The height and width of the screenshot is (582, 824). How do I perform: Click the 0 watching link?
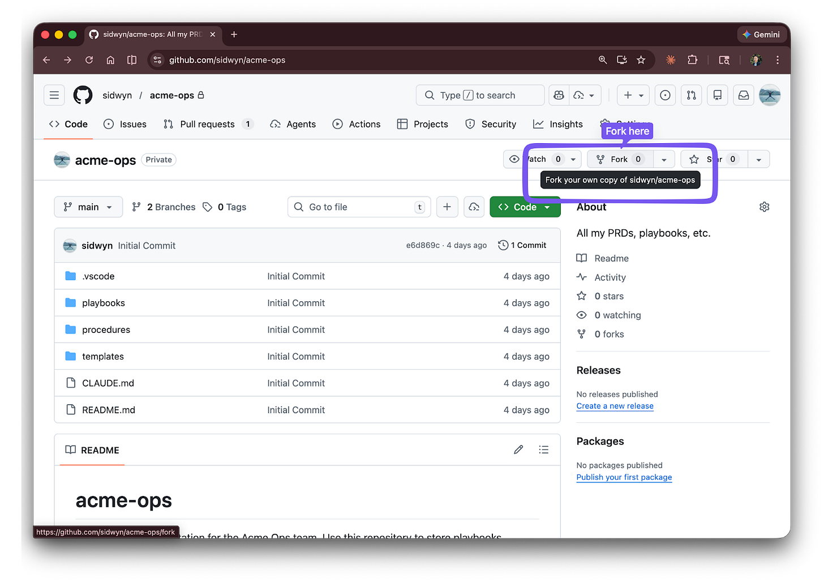609,315
